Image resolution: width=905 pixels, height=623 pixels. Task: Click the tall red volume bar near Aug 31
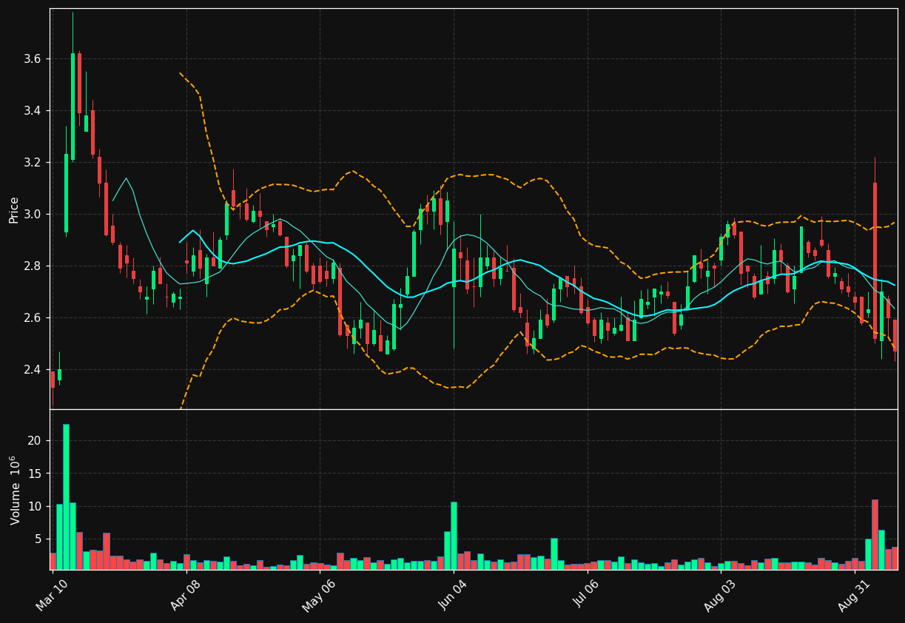[875, 534]
